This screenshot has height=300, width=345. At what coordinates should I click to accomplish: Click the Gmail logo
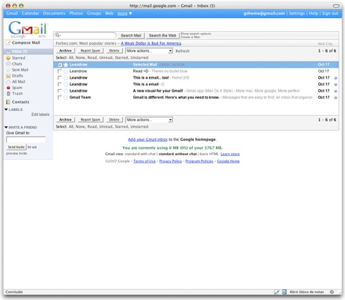(28, 30)
